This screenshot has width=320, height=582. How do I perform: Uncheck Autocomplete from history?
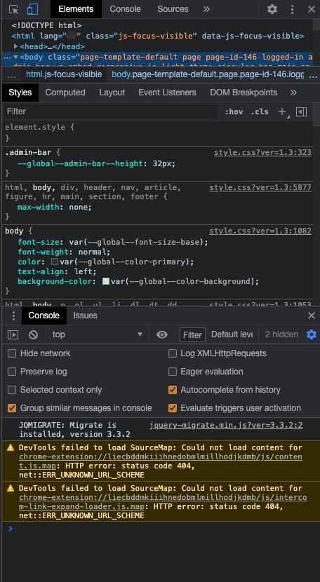pos(173,390)
